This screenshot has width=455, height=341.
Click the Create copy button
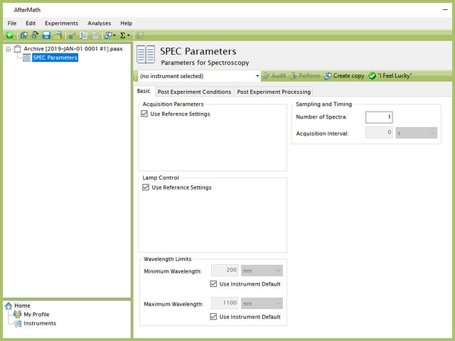(344, 76)
